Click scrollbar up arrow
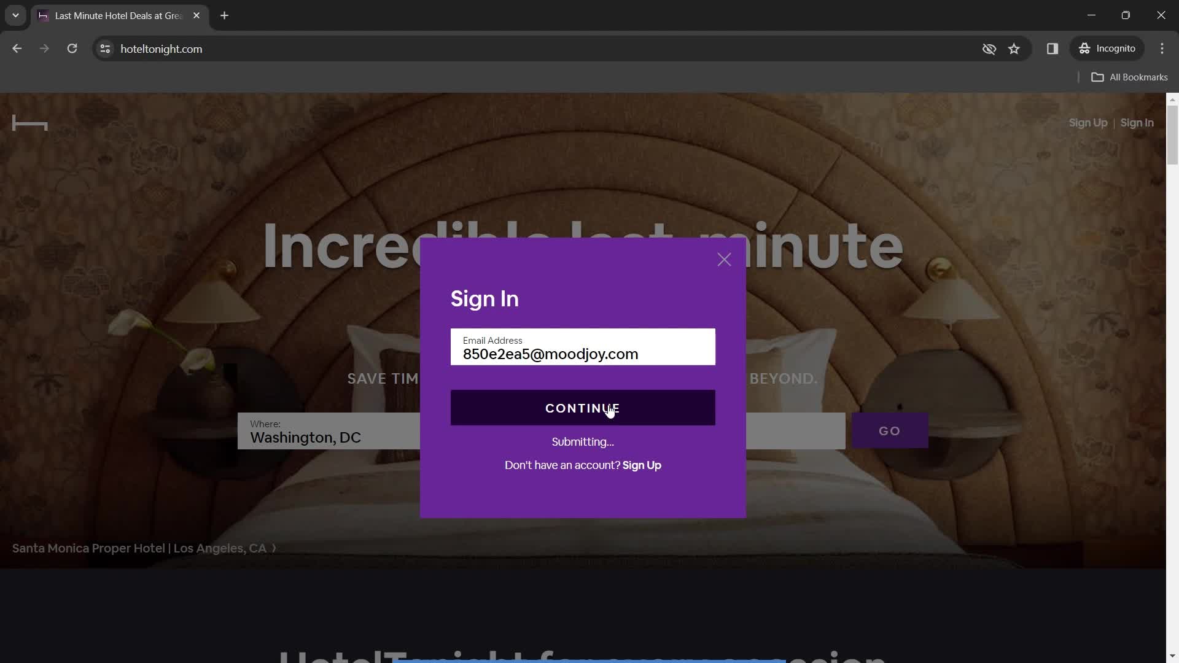Screen dimensions: 1179x663 (x=1172, y=99)
